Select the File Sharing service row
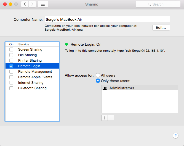 click(32, 55)
